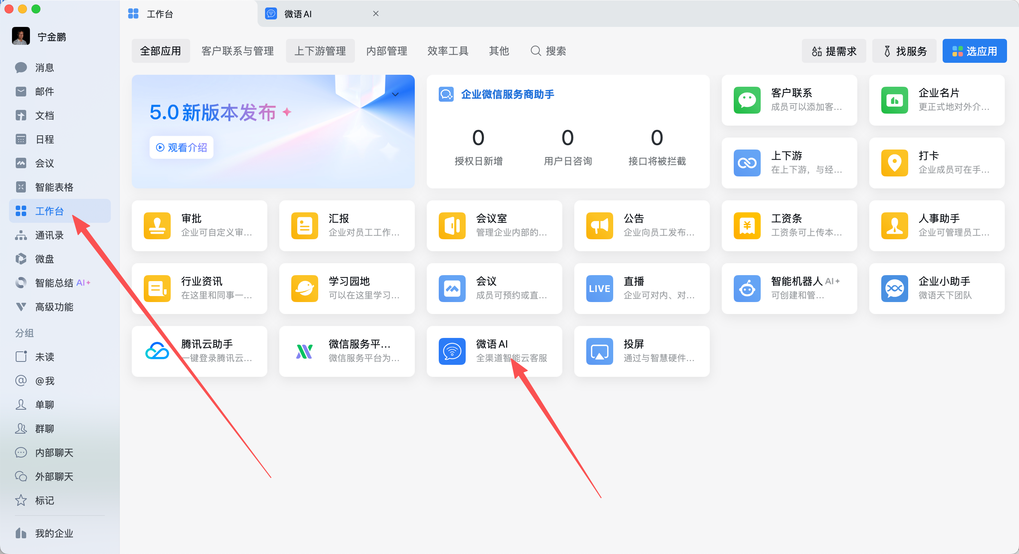Open the 直播 LIVE icon

tap(600, 288)
